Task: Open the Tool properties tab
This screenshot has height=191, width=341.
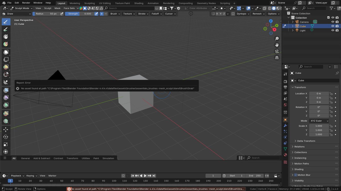Action: 285,74
